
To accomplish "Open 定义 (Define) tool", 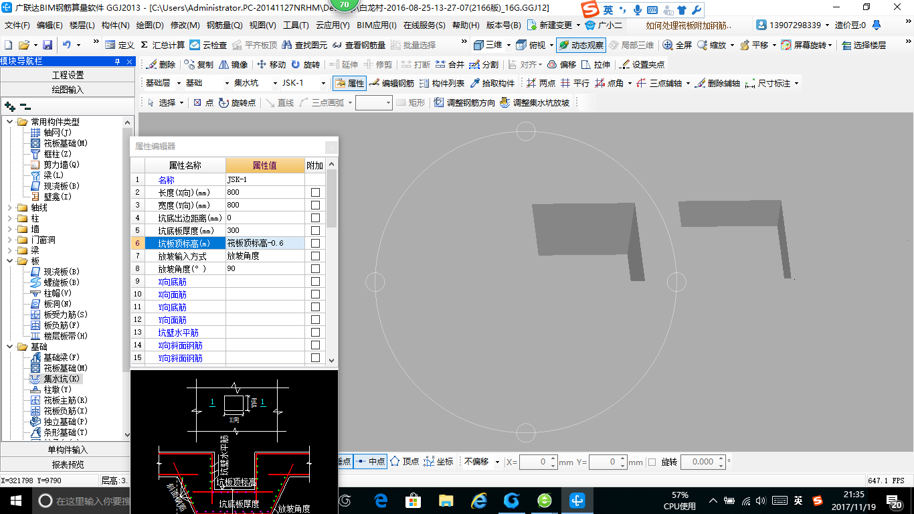I will (x=120, y=45).
